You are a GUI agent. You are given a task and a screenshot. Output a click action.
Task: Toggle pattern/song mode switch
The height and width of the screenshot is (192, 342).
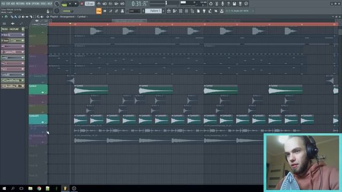pos(64,4)
